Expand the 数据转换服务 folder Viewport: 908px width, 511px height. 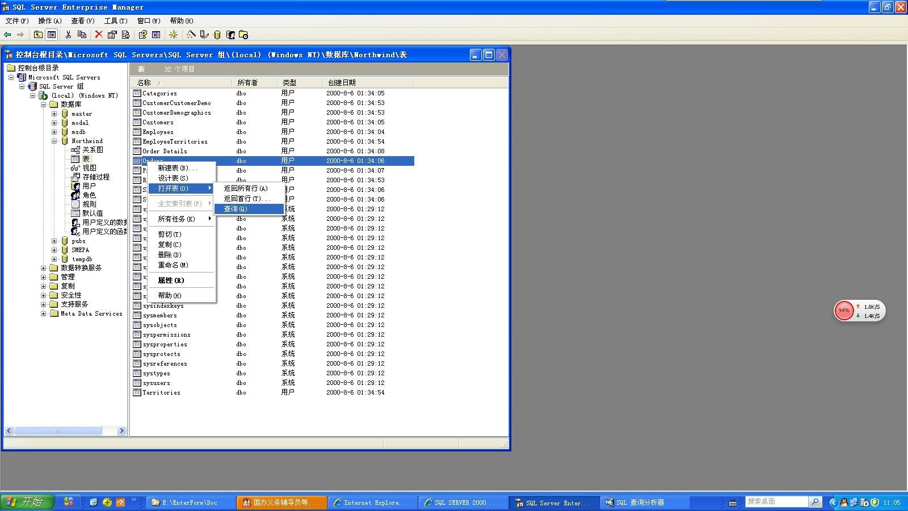tap(44, 268)
